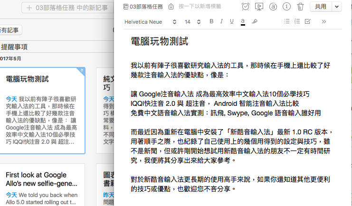Click the 提醒事項 reminders header

click(x=14, y=47)
